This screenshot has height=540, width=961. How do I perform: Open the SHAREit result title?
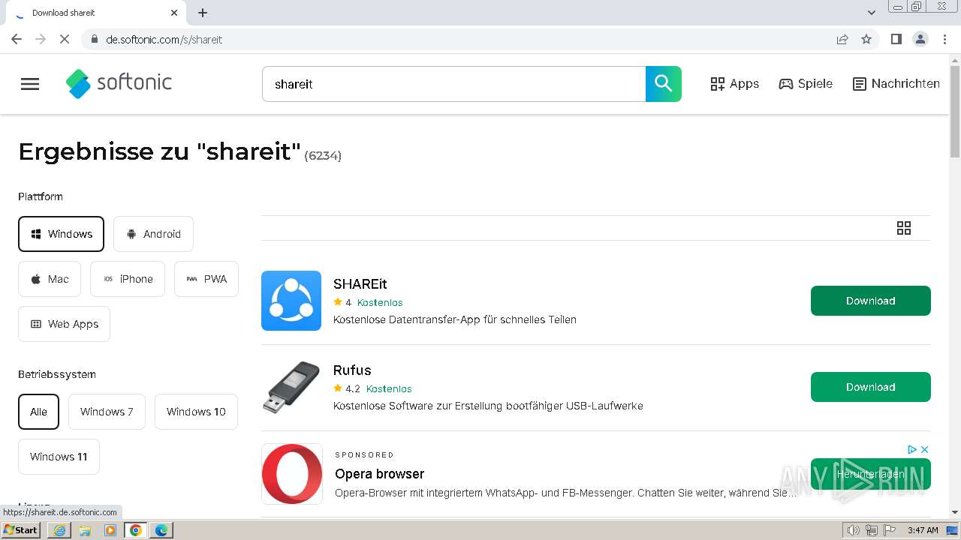pos(360,283)
